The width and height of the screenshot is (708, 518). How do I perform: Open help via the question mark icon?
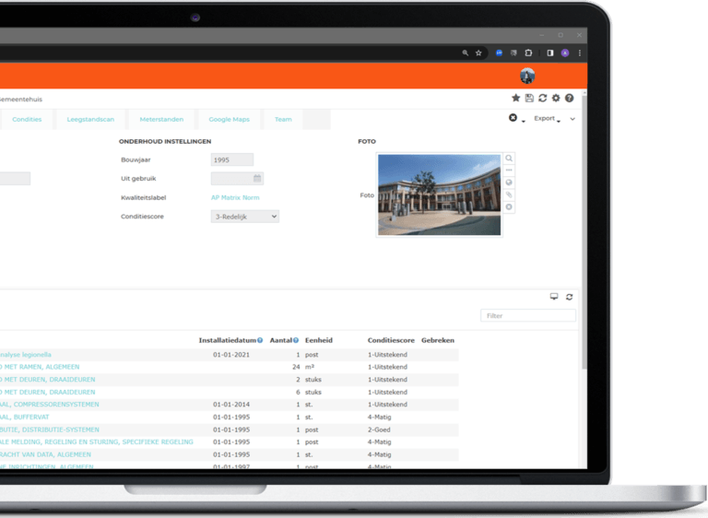tap(570, 99)
